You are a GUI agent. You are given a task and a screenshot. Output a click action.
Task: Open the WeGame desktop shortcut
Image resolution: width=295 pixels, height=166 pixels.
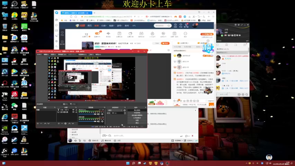[14, 27]
